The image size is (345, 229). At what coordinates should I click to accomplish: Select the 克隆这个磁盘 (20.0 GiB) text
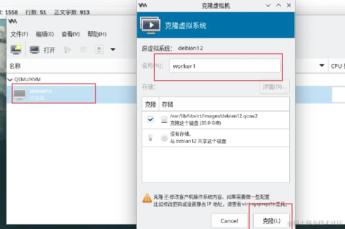point(196,123)
